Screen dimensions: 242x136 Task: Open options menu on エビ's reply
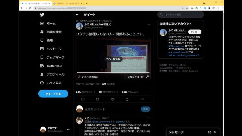point(149,118)
